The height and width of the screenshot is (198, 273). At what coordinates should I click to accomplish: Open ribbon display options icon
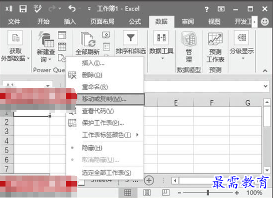coord(221,8)
